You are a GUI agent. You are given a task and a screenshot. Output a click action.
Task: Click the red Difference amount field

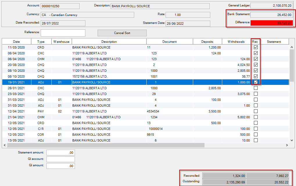[x=271, y=23]
